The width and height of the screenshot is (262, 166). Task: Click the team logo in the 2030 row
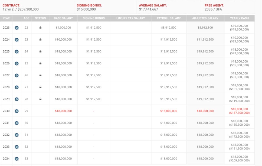point(17,111)
